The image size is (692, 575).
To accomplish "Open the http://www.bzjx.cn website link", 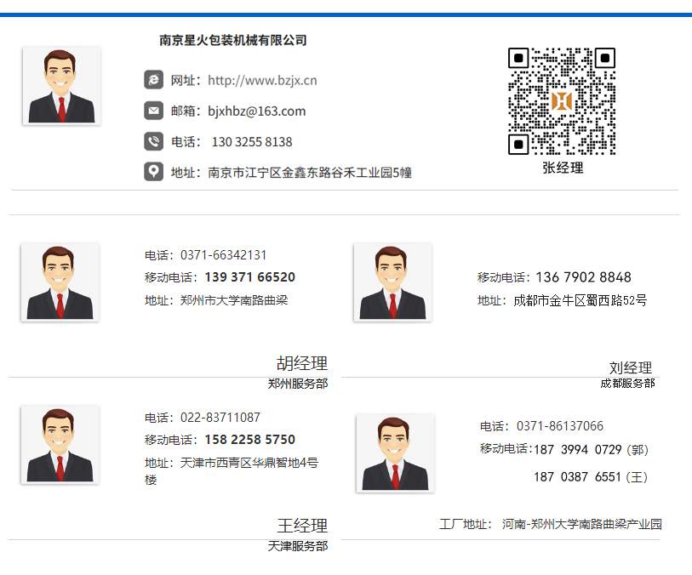I will coord(262,81).
